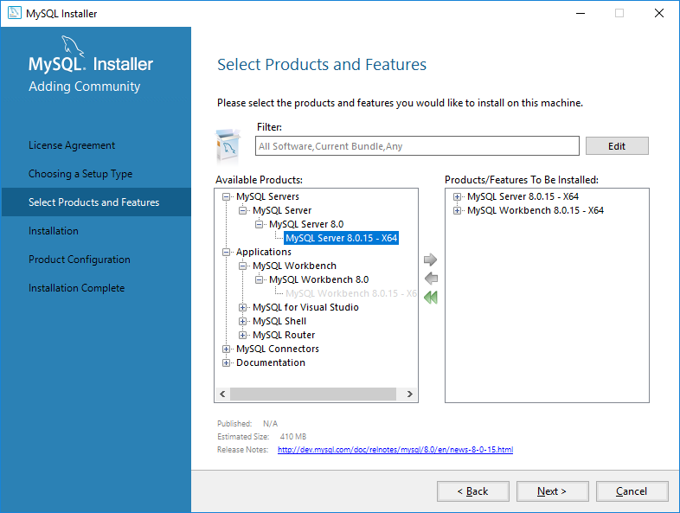The image size is (680, 513).
Task: Click the double left arrow remove-all icon
Action: [431, 297]
